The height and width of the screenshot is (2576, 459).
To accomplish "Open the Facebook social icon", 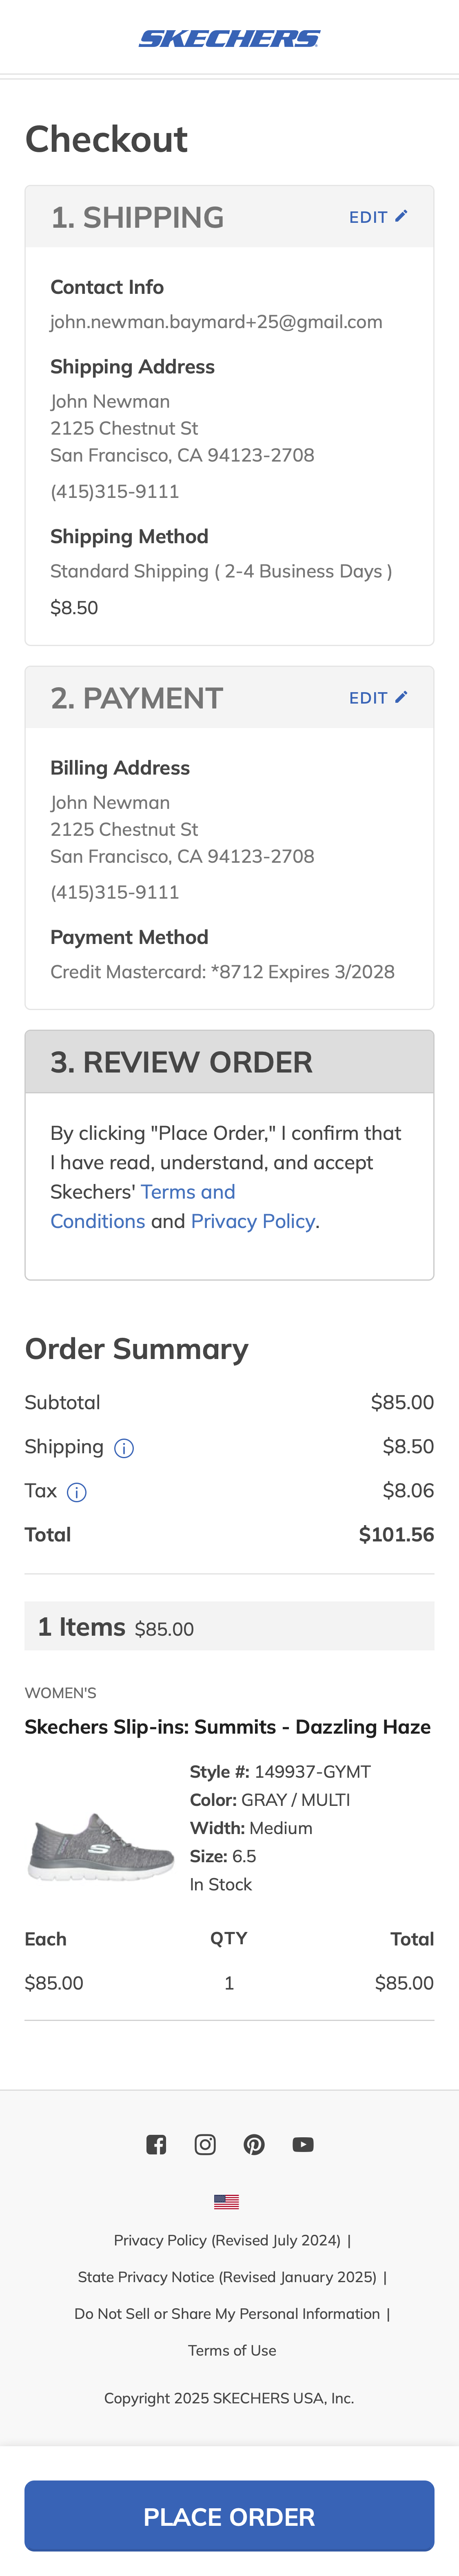I will coord(156,2144).
